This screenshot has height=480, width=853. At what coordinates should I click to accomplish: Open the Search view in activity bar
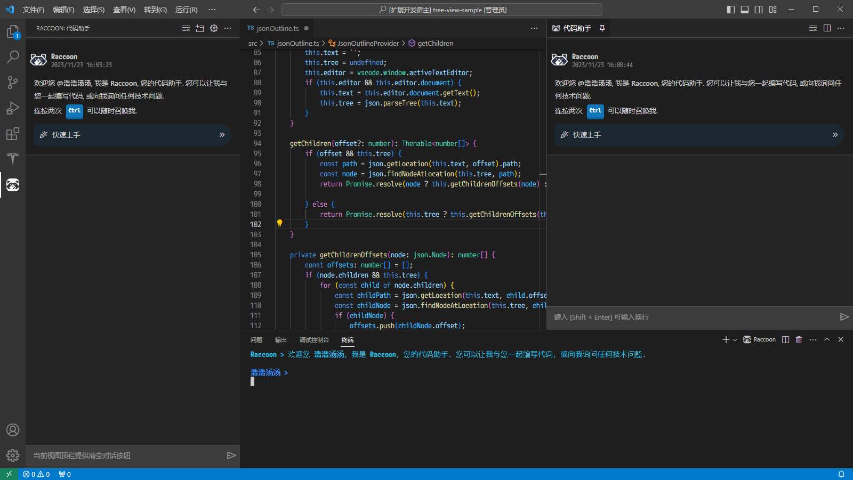coord(12,57)
